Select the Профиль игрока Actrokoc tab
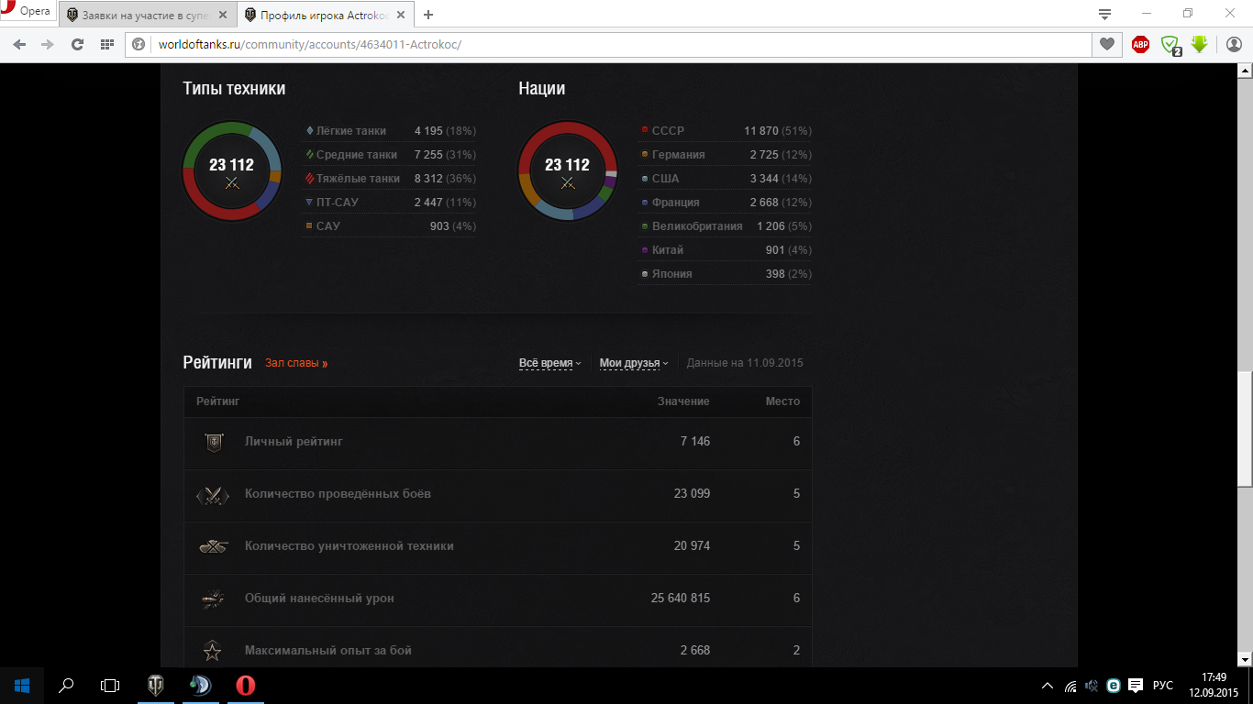1253x704 pixels. tap(325, 15)
